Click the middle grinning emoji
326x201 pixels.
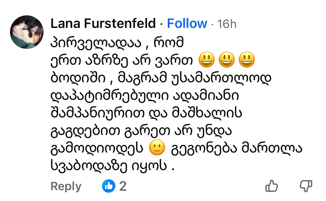[226, 60]
